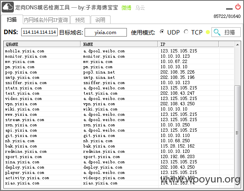This screenshot has height=191, width=244.
Task: Open the 说明 tab
Action: pos(100,20)
